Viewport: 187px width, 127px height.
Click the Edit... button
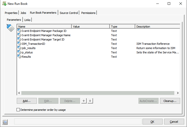click(x=48, y=101)
